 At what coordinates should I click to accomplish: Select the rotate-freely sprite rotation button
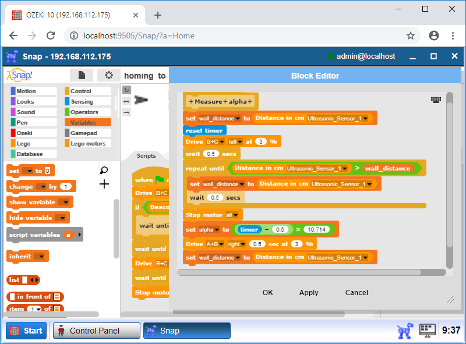tap(126, 90)
